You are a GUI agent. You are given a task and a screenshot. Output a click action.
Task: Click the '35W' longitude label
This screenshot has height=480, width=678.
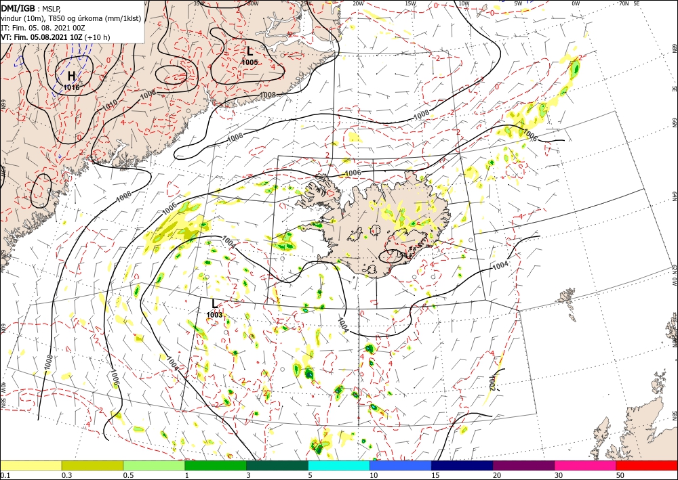coord(199,3)
